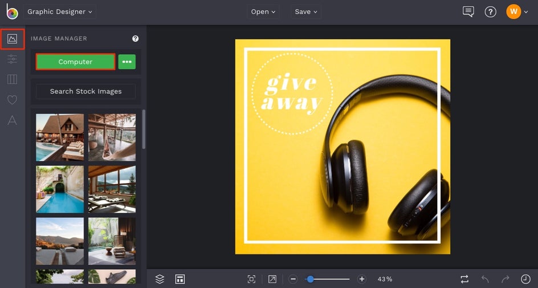
Task: Click the image list scrollbar
Action: pyautogui.click(x=144, y=129)
